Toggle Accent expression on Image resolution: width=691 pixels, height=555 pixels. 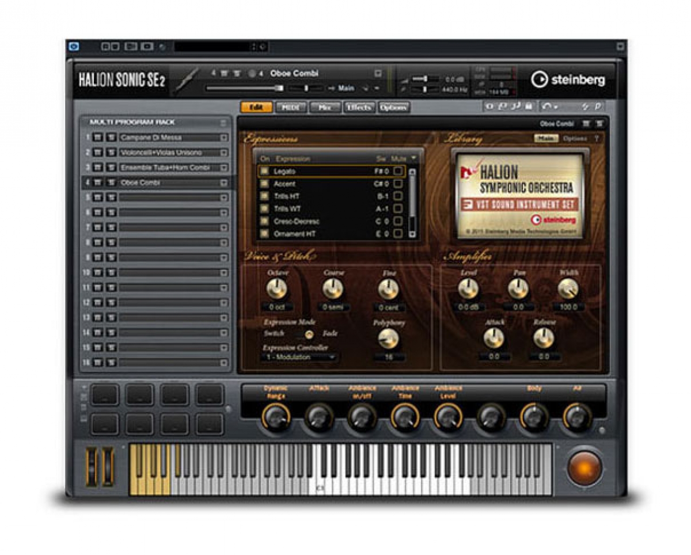(x=264, y=184)
